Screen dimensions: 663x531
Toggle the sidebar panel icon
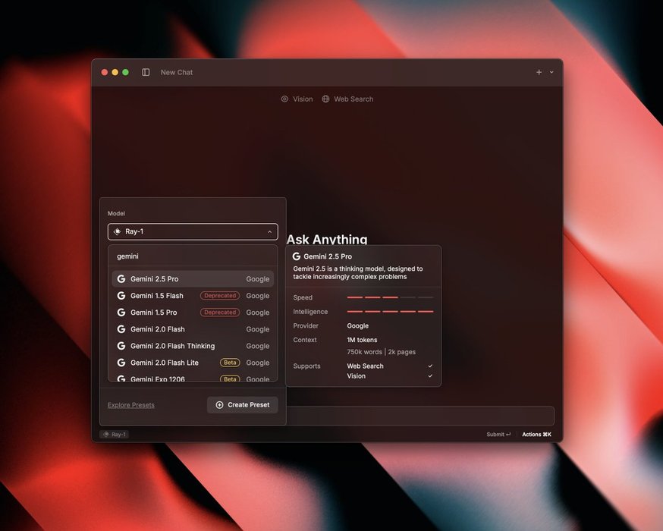146,72
